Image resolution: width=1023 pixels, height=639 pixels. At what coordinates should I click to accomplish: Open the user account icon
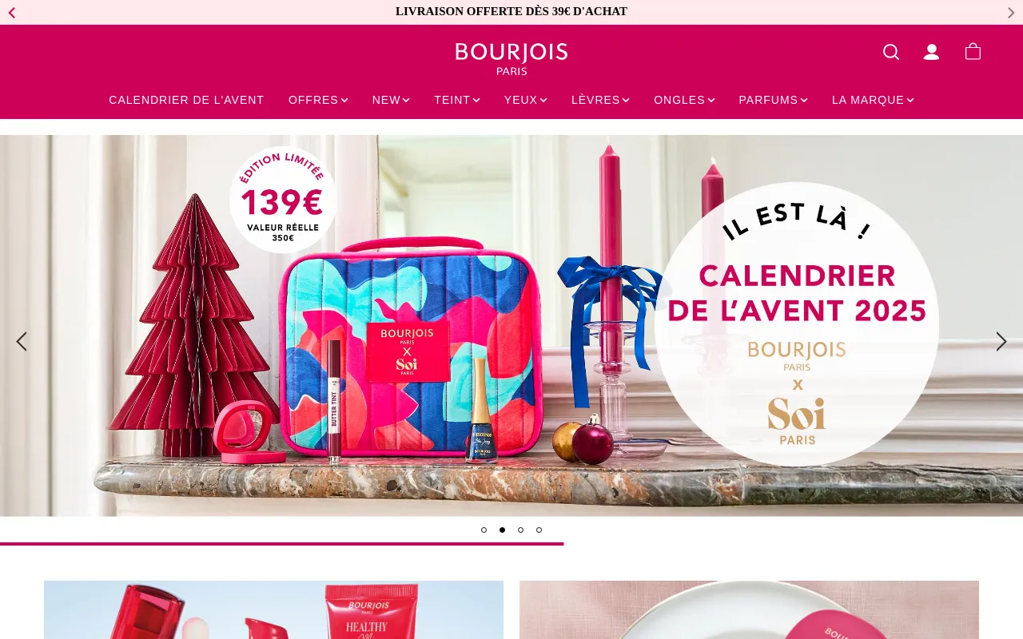(x=931, y=52)
